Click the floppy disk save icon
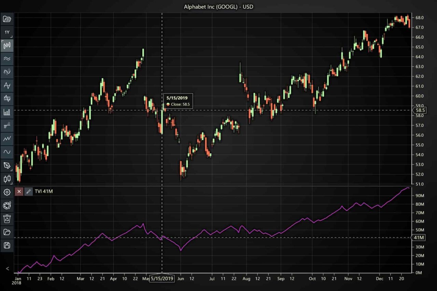437x291 pixels. point(7,245)
